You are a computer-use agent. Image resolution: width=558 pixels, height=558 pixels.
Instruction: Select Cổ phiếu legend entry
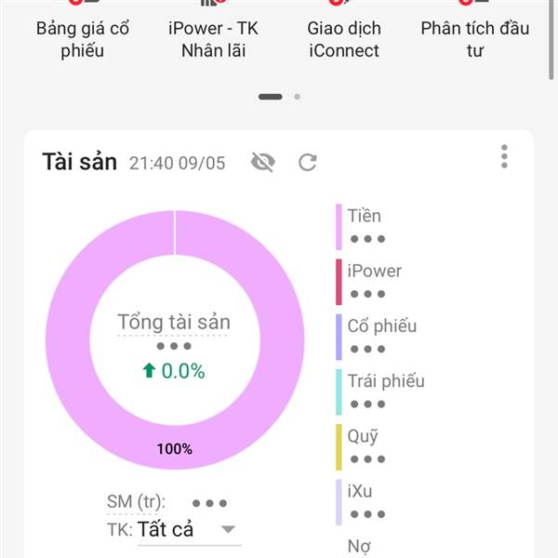382,337
